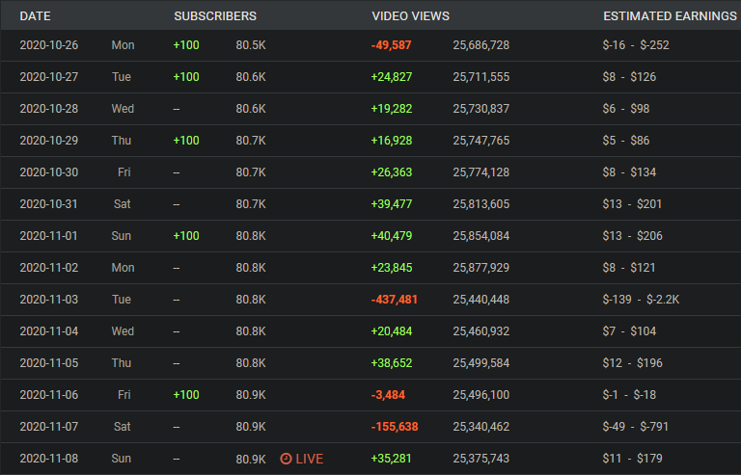Click total views 25,813,605
This screenshot has width=741, height=475.
coord(481,204)
